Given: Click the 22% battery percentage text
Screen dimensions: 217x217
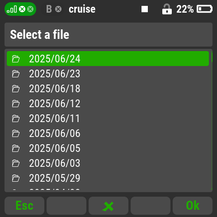Looking at the screenshot, I should [x=185, y=9].
